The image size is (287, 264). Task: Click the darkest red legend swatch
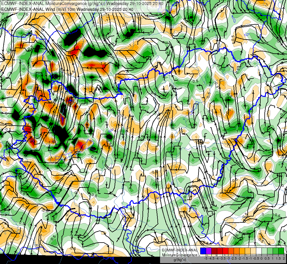pos(214,251)
